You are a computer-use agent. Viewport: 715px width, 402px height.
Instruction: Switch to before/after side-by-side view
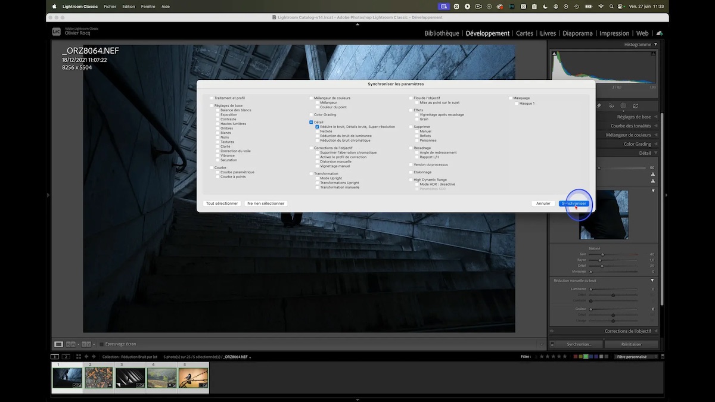coord(71,344)
